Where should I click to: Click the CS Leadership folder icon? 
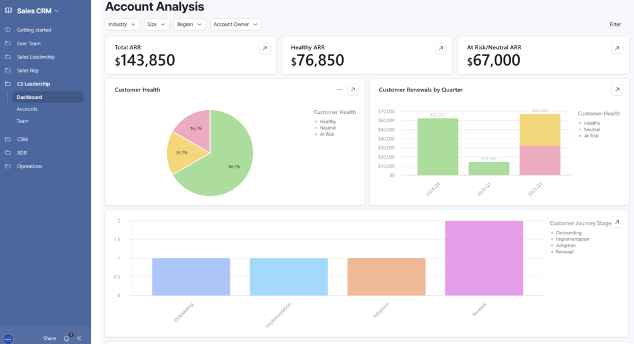point(8,84)
